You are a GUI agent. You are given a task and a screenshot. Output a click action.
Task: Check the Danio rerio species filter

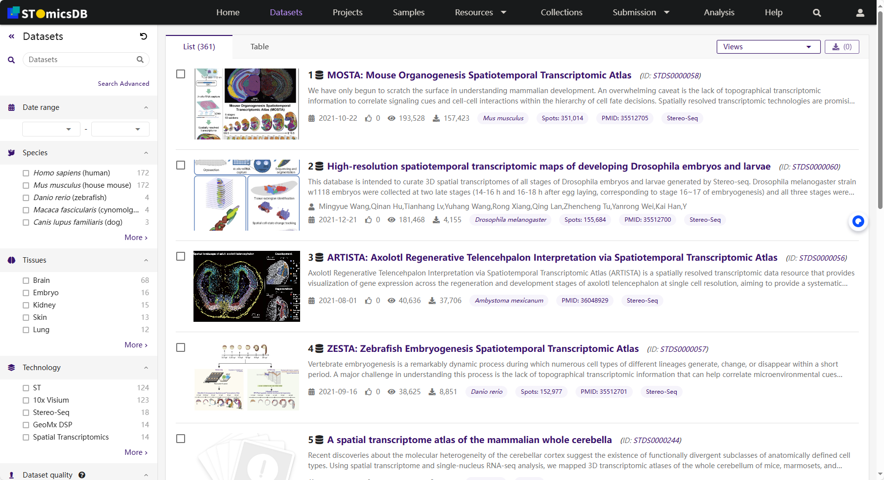[26, 198]
